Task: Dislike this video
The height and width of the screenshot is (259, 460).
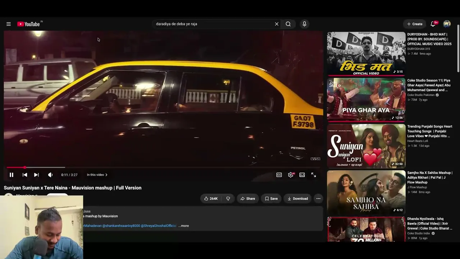Action: click(x=228, y=199)
